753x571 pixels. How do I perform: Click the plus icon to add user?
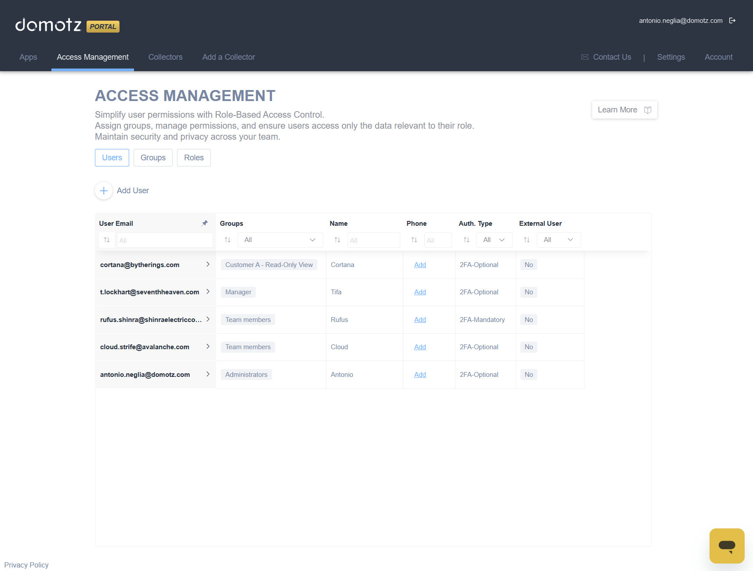[x=104, y=191]
